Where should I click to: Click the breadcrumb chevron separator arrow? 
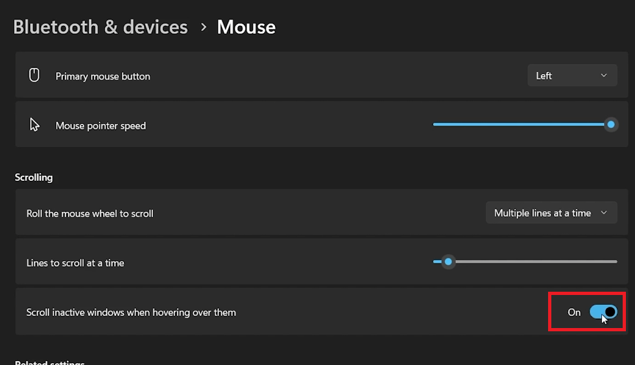click(203, 27)
